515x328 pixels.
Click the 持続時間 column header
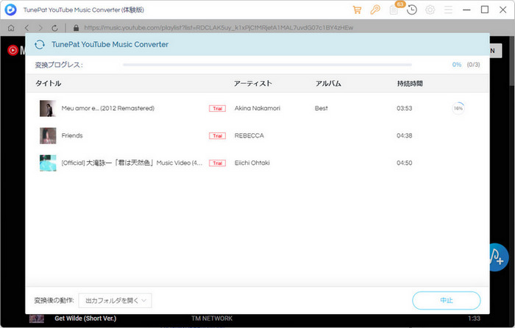[410, 83]
